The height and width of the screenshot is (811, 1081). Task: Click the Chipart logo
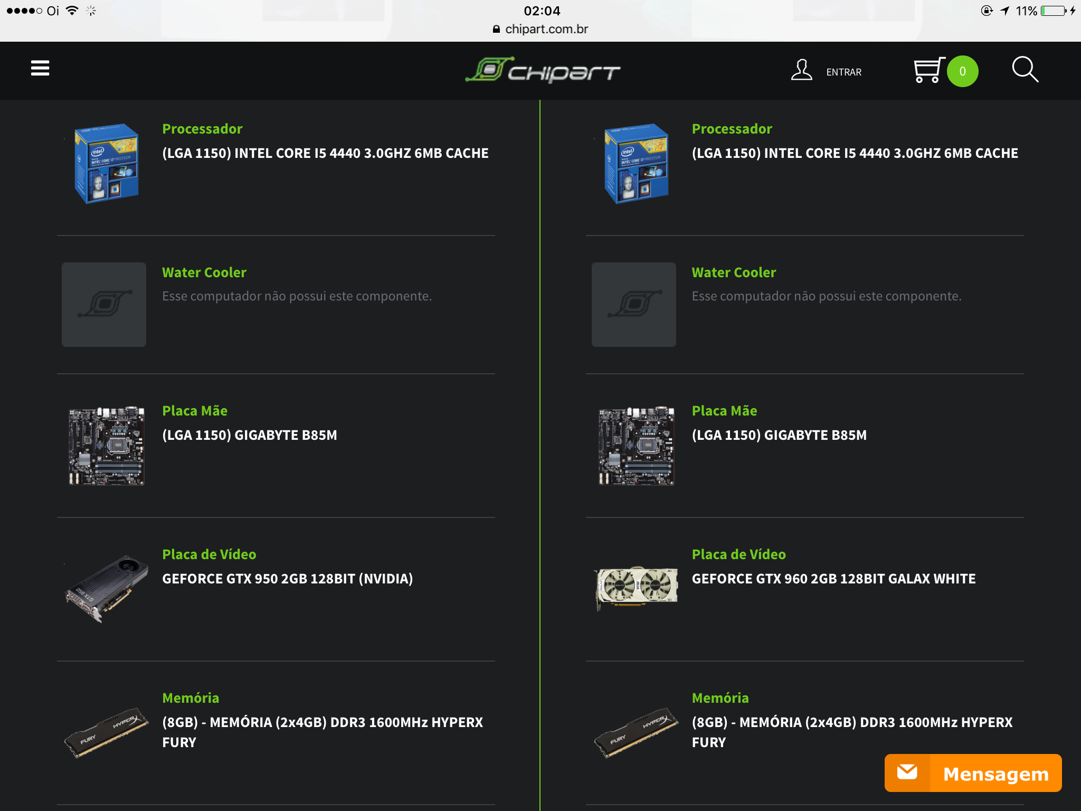click(542, 70)
